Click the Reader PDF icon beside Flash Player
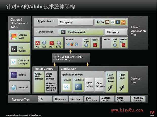This screenshot has height=117, width=157. pos(95,45)
